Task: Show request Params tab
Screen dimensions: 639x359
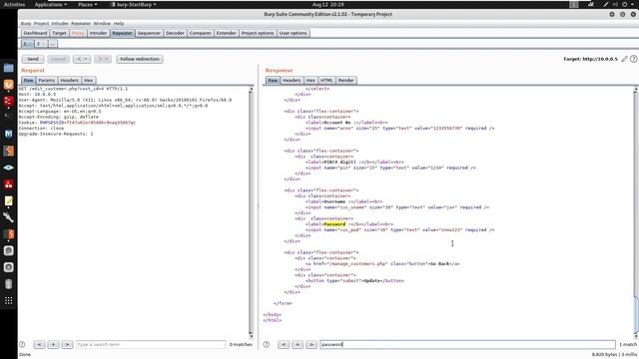Action: click(x=47, y=80)
